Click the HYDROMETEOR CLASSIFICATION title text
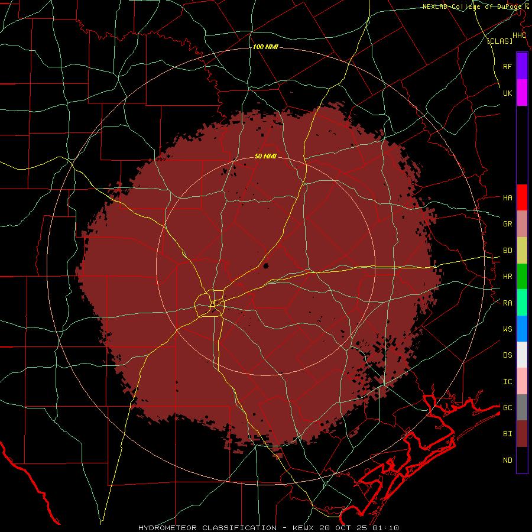 point(207,528)
